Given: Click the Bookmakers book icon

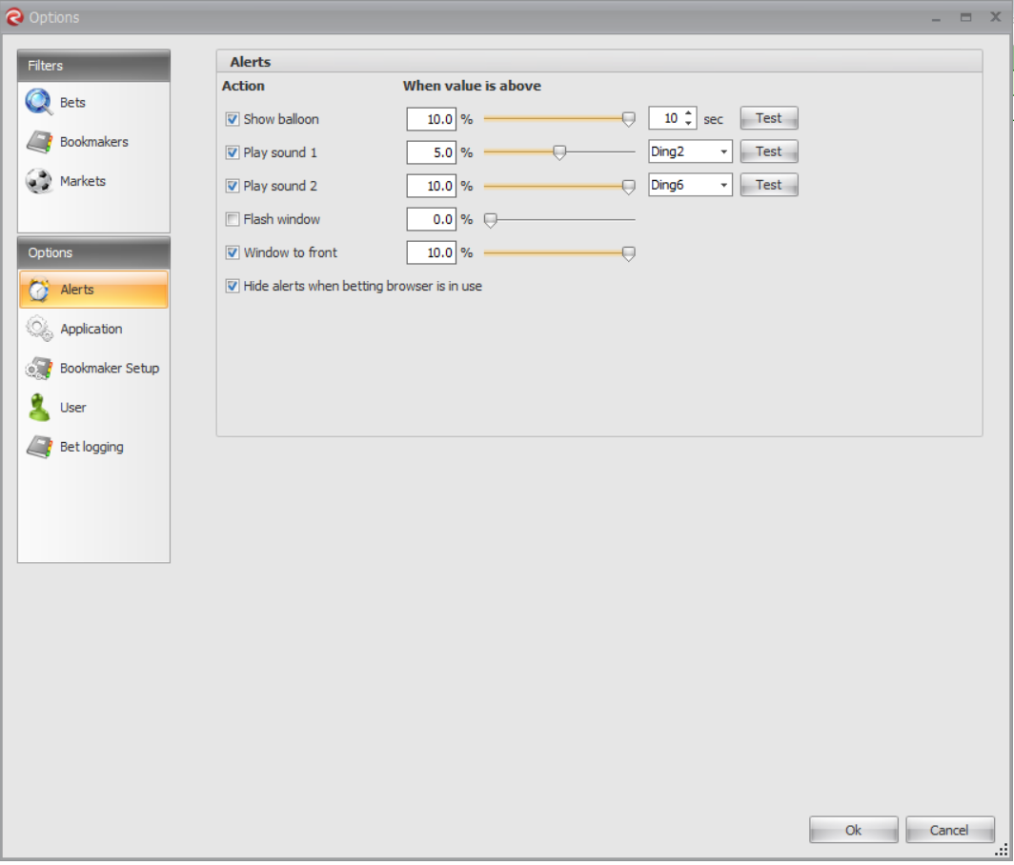Looking at the screenshot, I should [39, 142].
